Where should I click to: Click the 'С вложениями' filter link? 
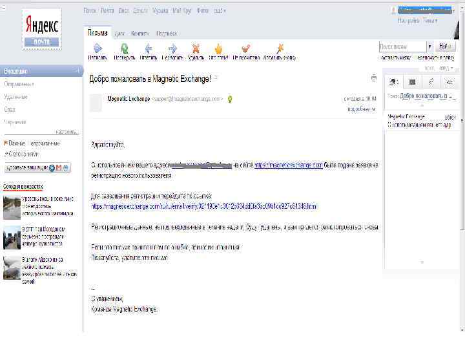click(21, 154)
